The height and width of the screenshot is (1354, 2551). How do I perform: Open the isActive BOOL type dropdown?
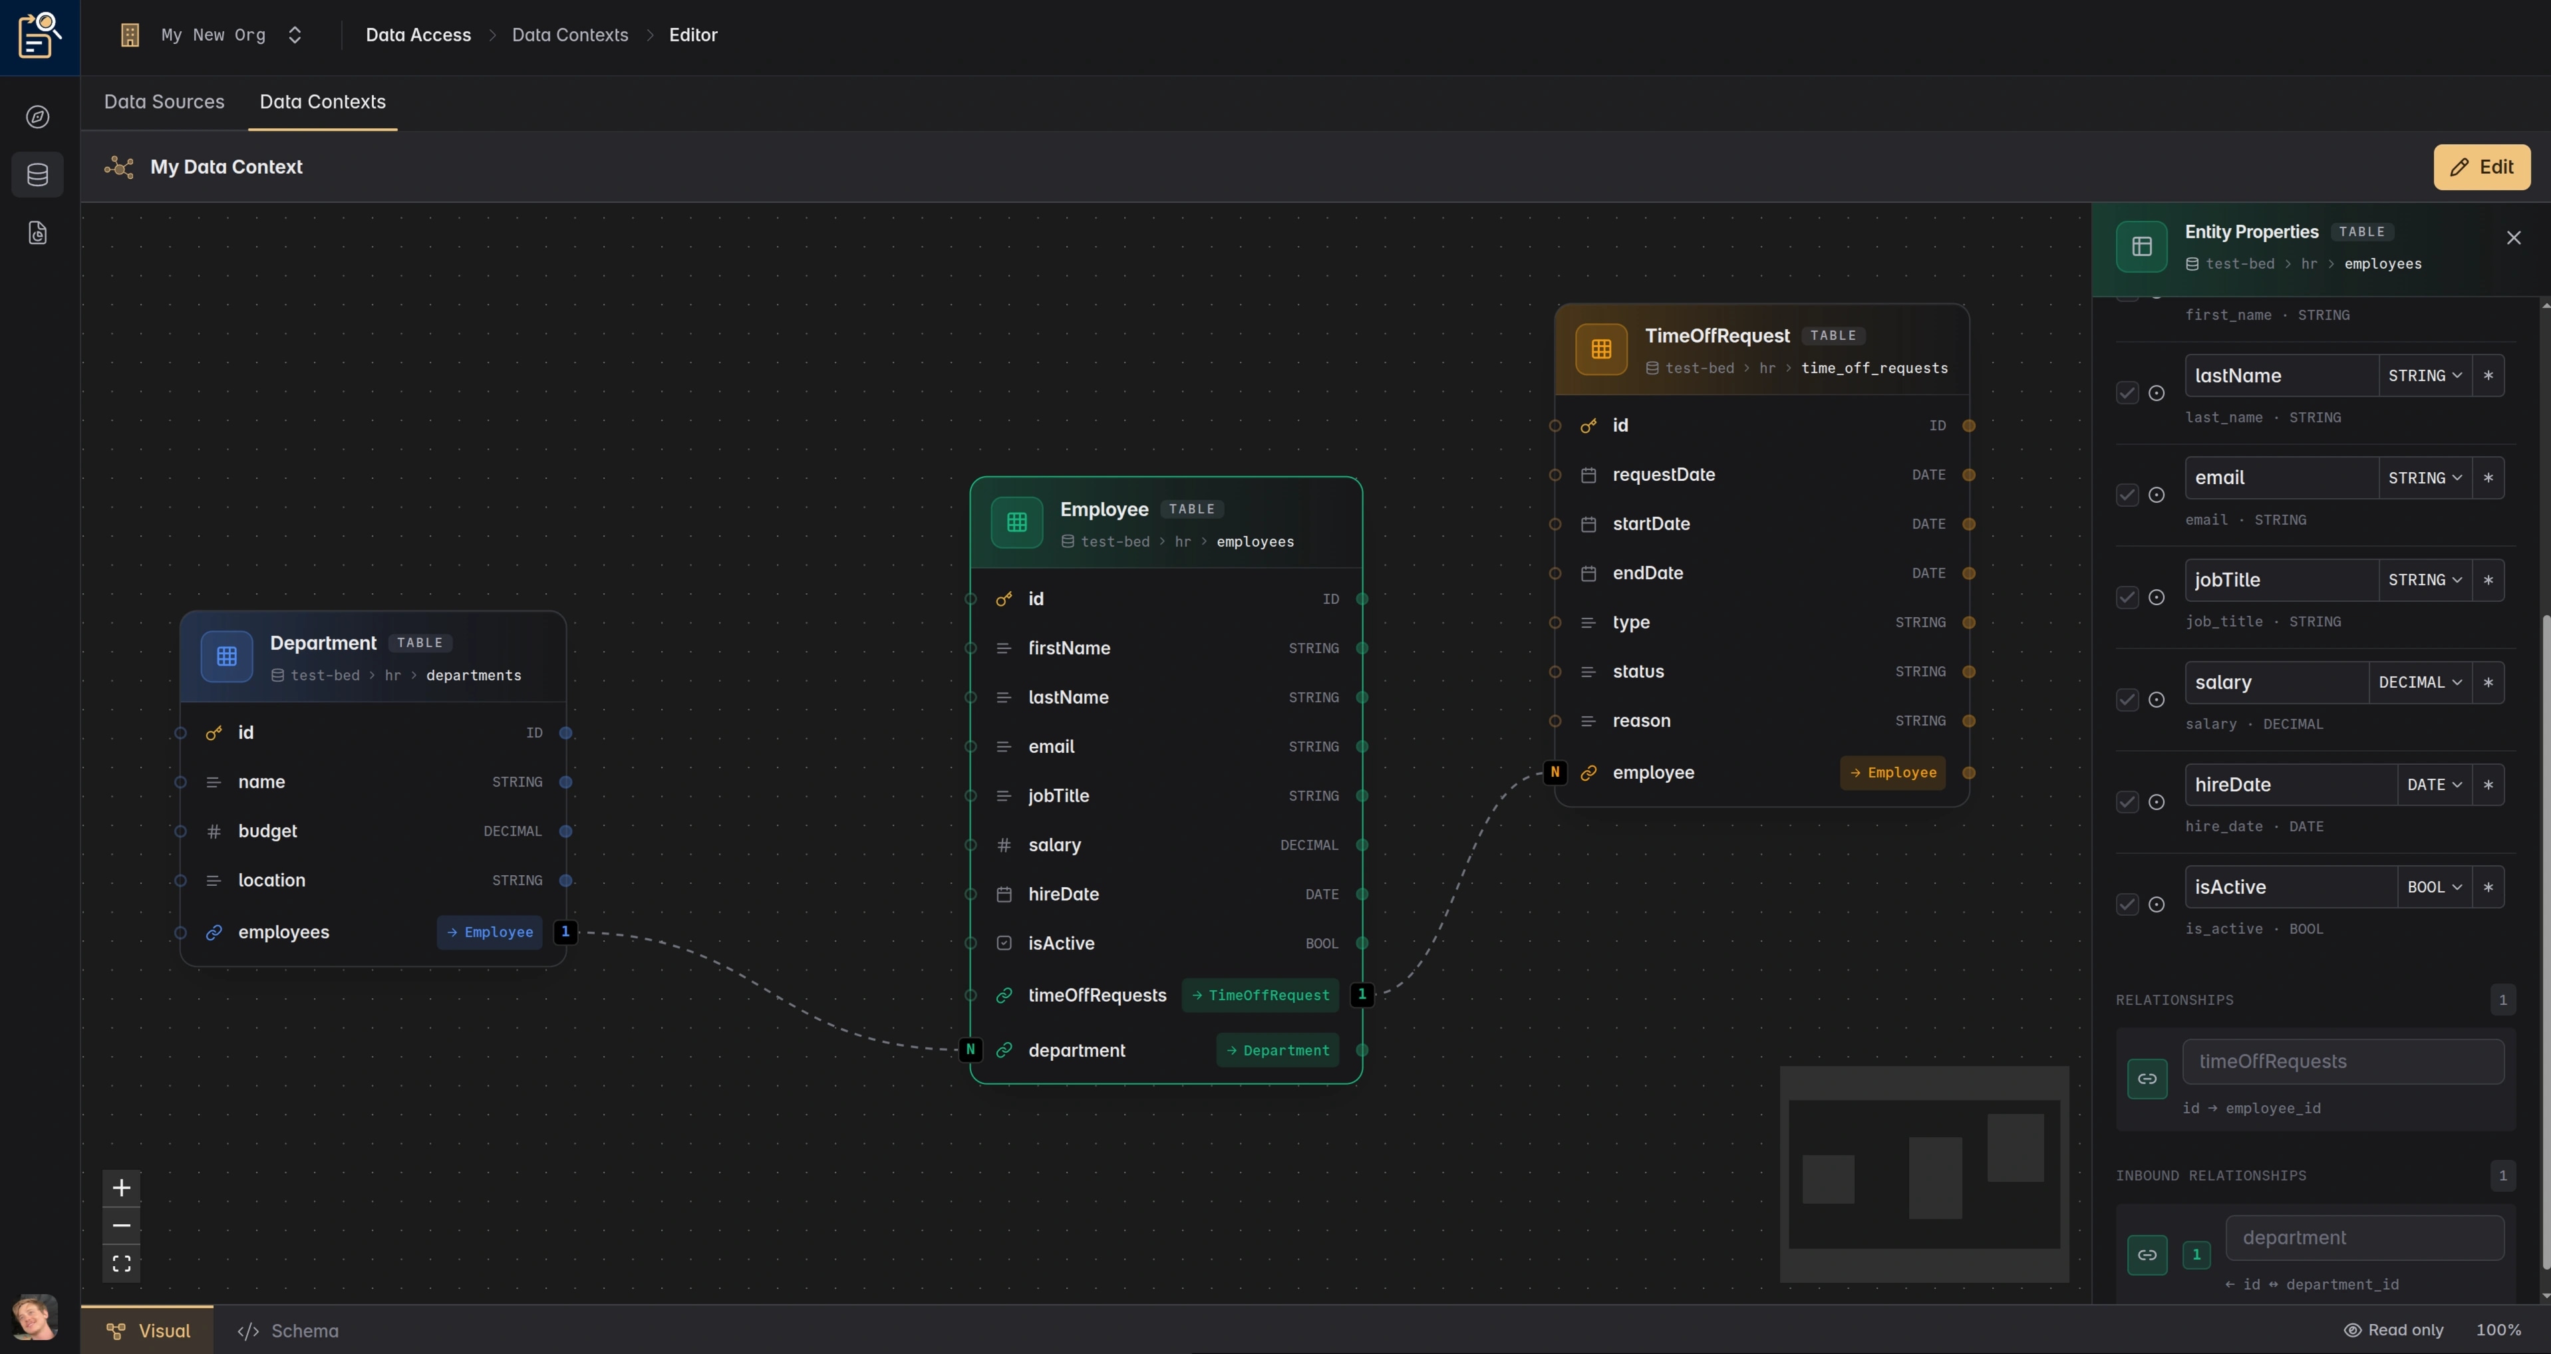pos(2435,888)
